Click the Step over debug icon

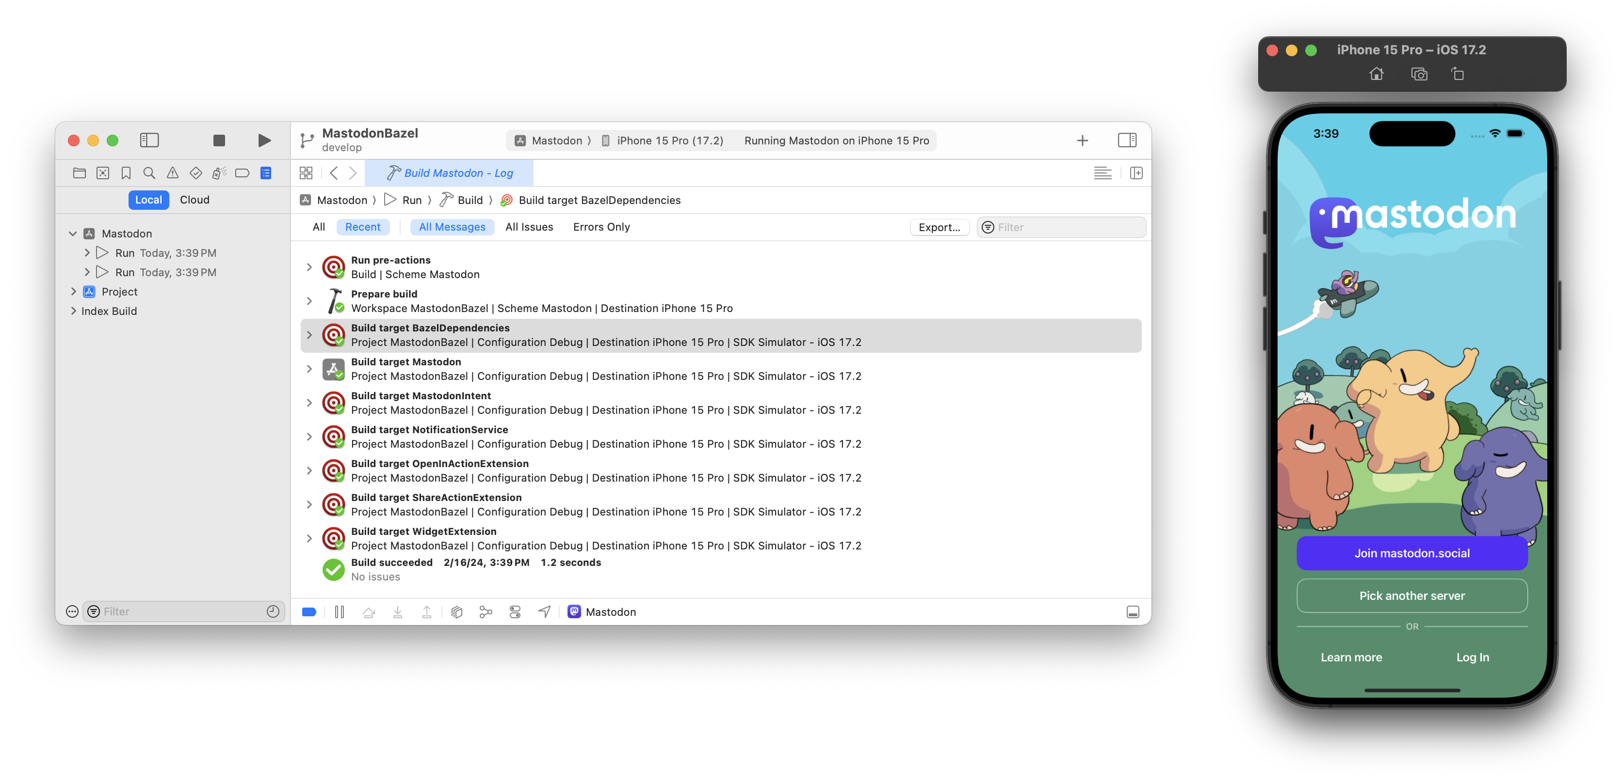(x=369, y=611)
